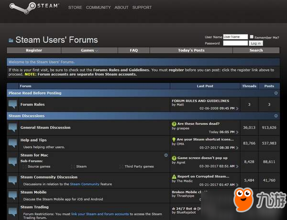Click the User Name input field
This screenshot has width=287, height=220.
[x=235, y=37]
